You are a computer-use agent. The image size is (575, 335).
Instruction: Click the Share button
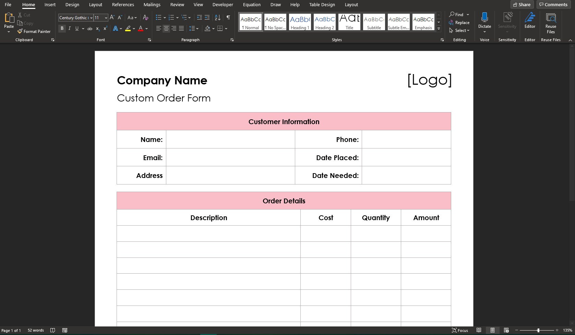(522, 4)
